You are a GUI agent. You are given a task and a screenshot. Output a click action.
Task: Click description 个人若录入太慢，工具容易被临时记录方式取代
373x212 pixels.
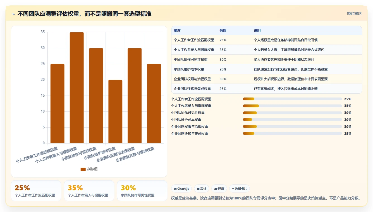point(289,50)
